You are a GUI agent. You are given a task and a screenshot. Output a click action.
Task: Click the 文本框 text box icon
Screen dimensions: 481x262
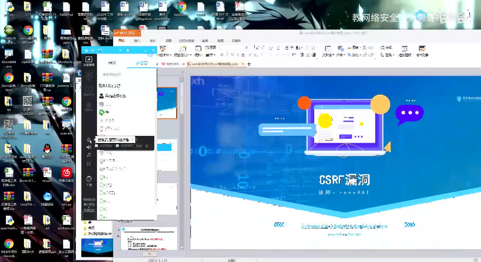pyautogui.click(x=328, y=48)
